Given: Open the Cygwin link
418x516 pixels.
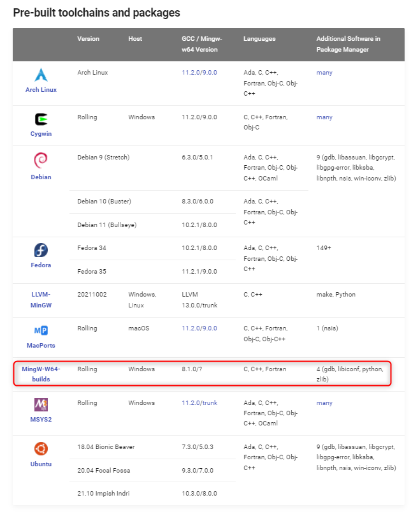Looking at the screenshot, I should 41,133.
